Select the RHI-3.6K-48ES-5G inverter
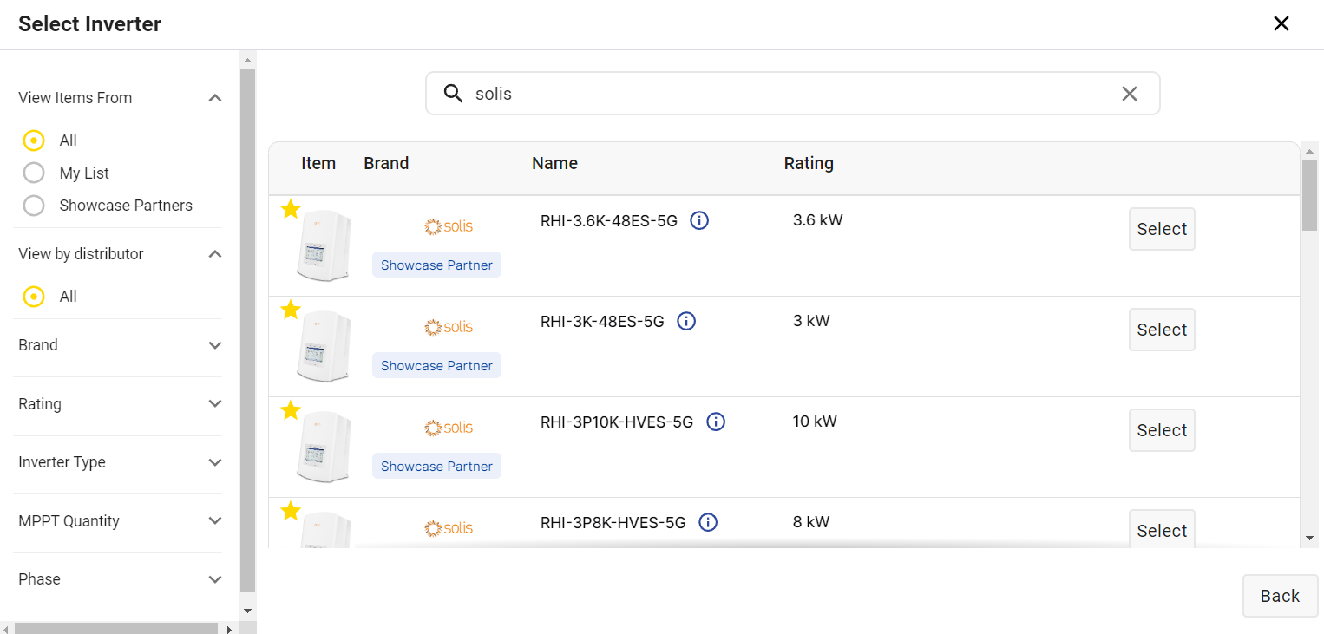Viewport: 1324px width, 634px height. (1162, 229)
